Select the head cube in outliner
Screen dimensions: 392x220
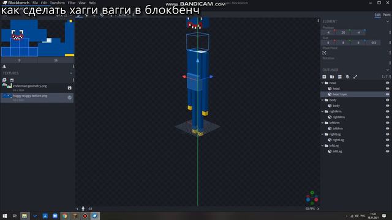pyautogui.click(x=355, y=89)
